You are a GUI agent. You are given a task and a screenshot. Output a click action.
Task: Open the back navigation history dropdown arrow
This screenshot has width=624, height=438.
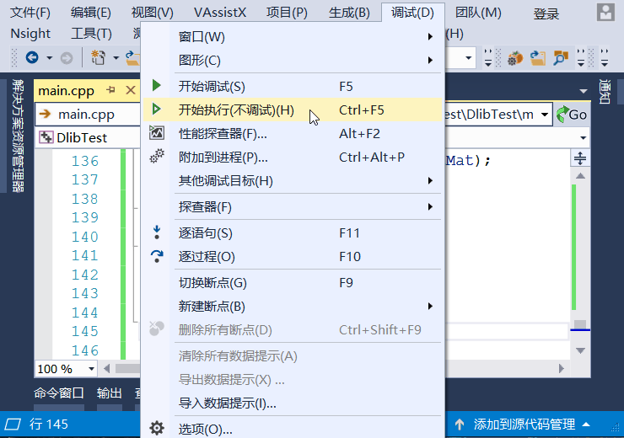pos(50,58)
